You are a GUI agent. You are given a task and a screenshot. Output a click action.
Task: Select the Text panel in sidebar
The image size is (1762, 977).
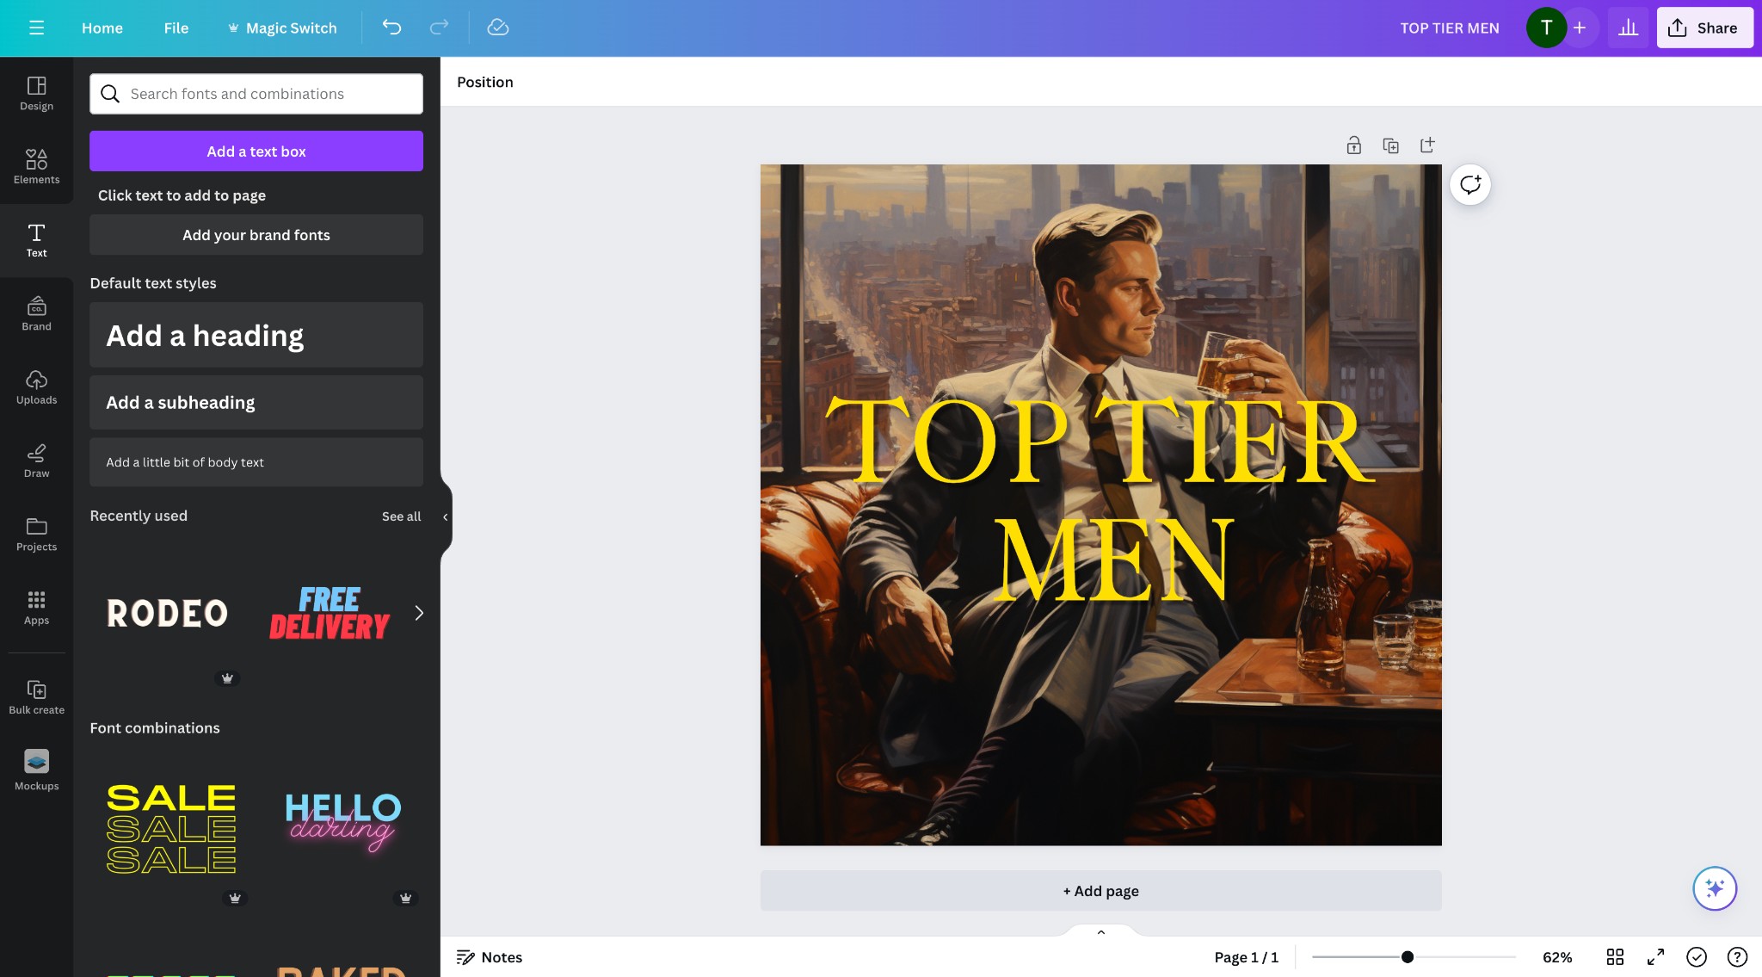pyautogui.click(x=36, y=240)
